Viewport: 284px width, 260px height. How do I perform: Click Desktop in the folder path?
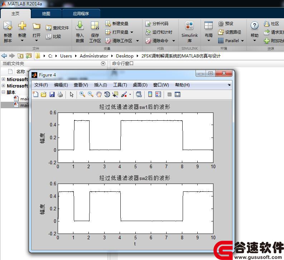[125, 56]
